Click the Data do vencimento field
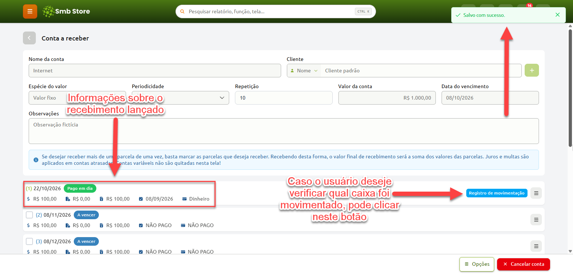This screenshot has width=573, height=274. (x=490, y=98)
